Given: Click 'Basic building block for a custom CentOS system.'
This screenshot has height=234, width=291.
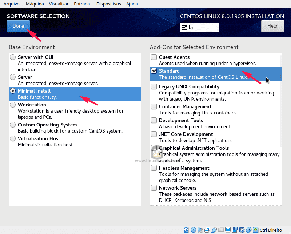Looking at the screenshot, I should (x=70, y=131).
